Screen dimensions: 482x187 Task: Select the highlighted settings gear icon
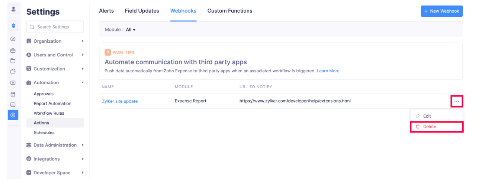pos(13,115)
